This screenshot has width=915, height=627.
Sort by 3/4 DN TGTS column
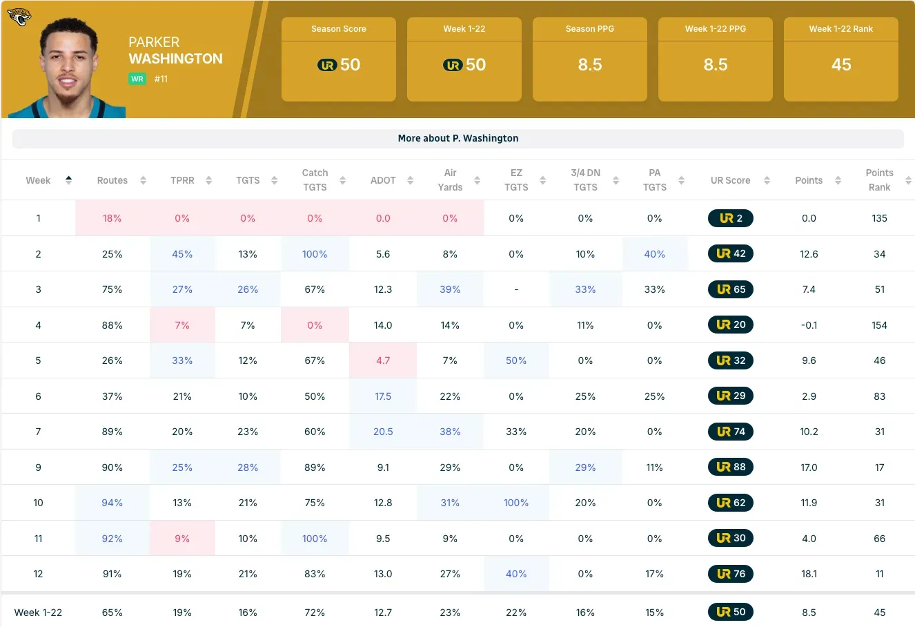616,180
